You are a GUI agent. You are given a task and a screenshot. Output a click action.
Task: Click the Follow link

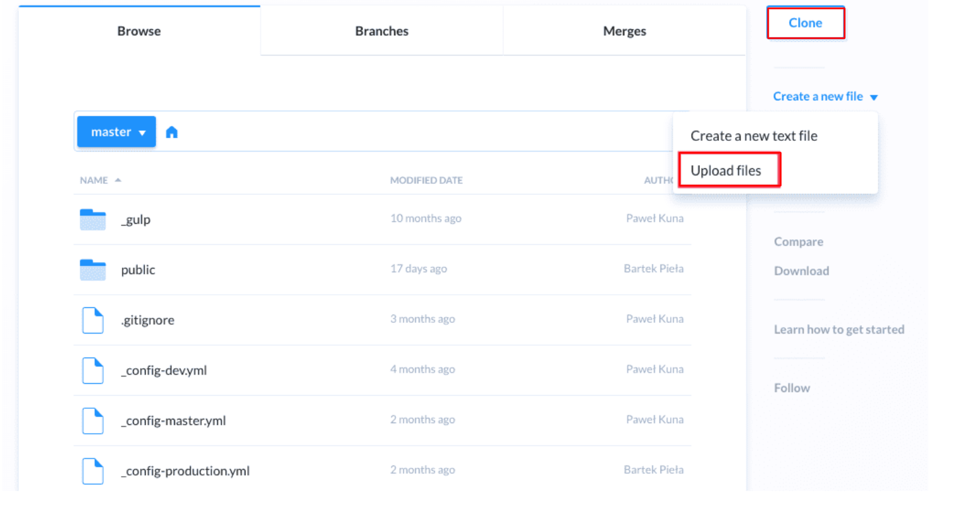point(792,388)
